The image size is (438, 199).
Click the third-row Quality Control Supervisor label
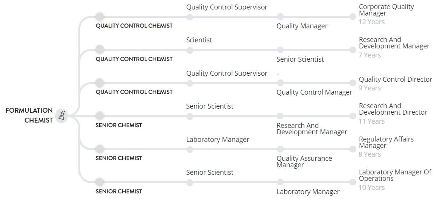(x=227, y=73)
